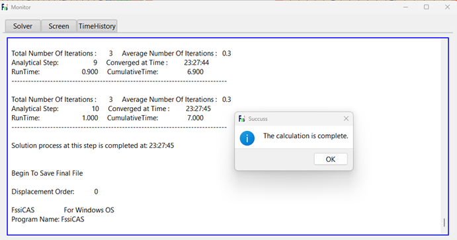Viewport: 457px width, 240px height.
Task: Click the 'Program Name: FssiCAS' line
Action: tap(48, 220)
